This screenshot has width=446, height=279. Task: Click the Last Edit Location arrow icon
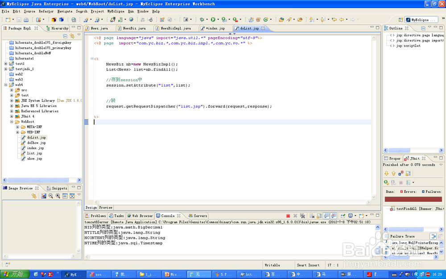coord(334,19)
